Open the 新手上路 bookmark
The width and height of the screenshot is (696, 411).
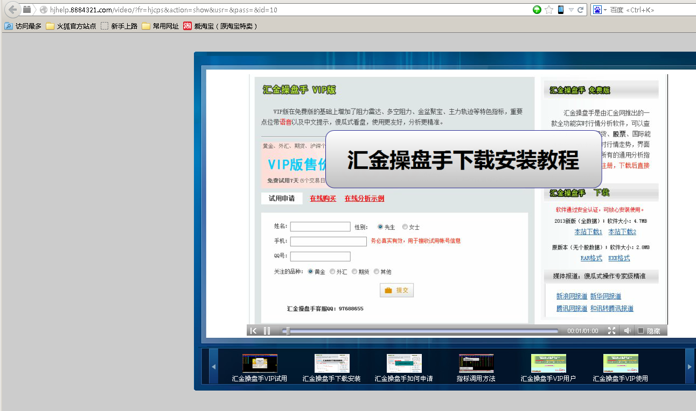click(x=119, y=26)
